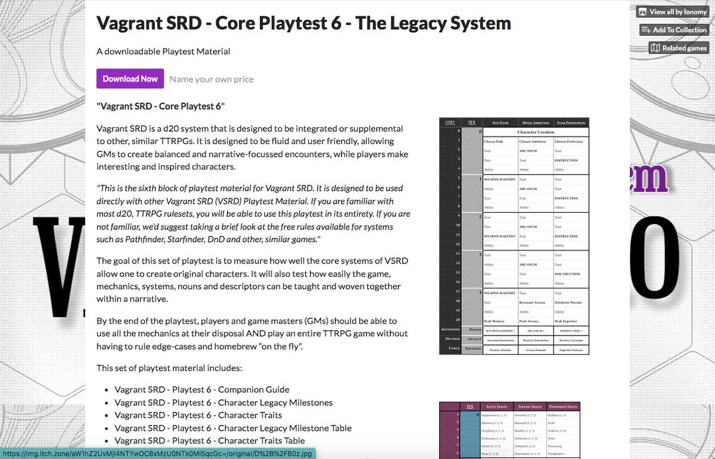The height and width of the screenshot is (459, 715).
Task: Click the purple Download Now button
Action: click(x=130, y=79)
